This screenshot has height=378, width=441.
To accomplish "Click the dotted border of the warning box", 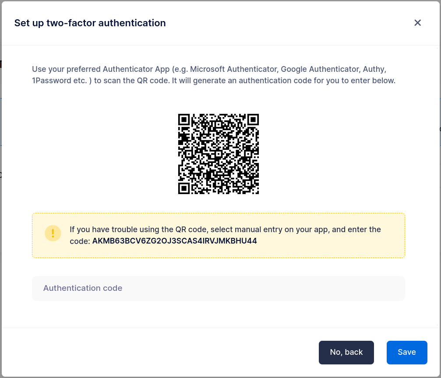I will pyautogui.click(x=219, y=213).
